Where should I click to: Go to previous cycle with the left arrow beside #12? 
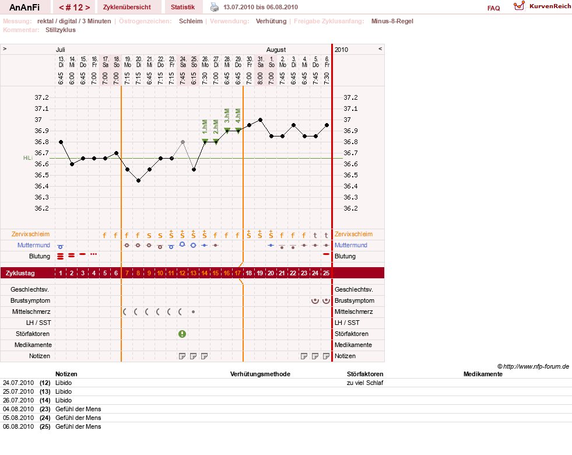tap(61, 8)
